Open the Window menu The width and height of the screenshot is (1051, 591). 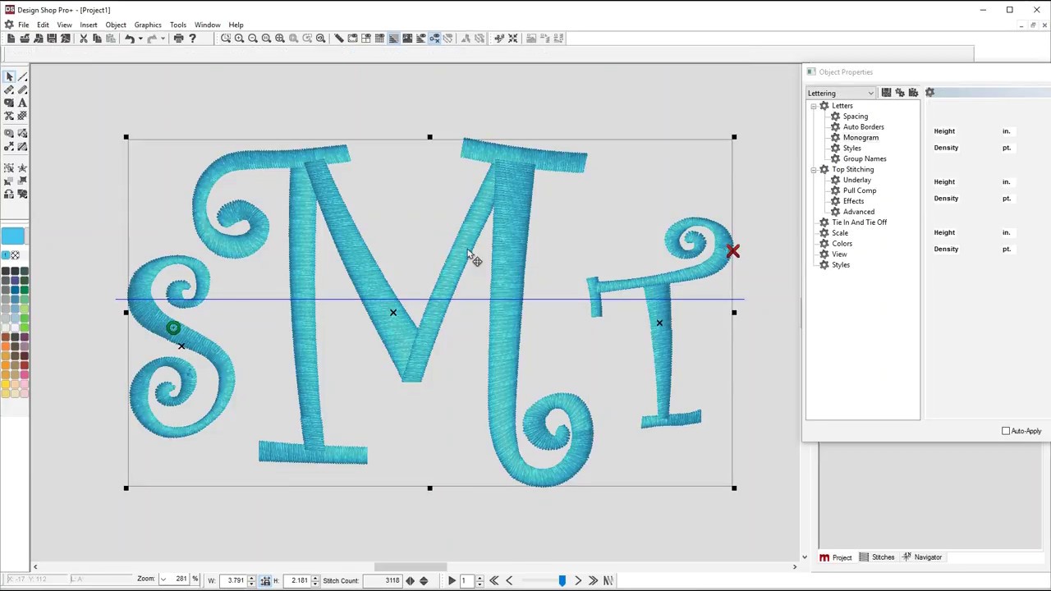click(207, 25)
